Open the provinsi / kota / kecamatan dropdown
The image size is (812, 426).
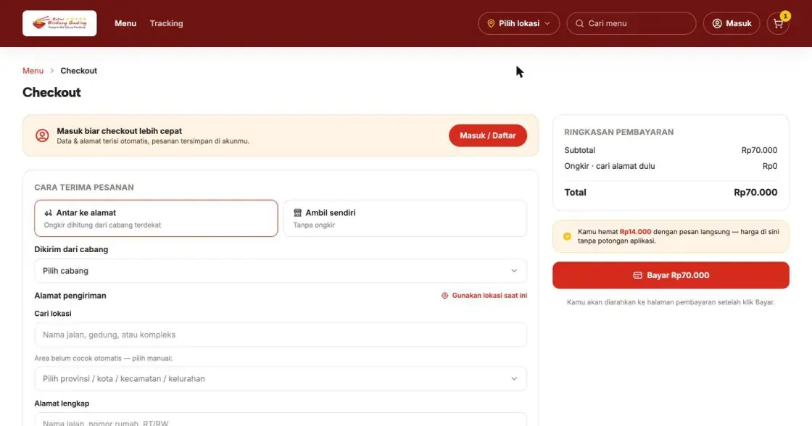click(x=281, y=379)
